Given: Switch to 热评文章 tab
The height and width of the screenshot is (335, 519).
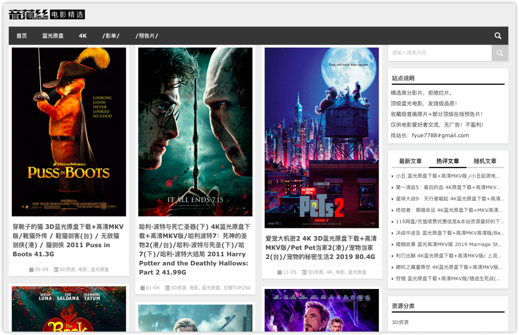Looking at the screenshot, I should 447,161.
